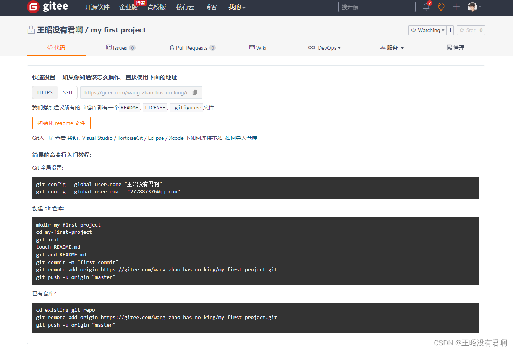Viewport: 513px width, 350px height.
Task: Open 高校版 in top navigation
Action: point(157,7)
